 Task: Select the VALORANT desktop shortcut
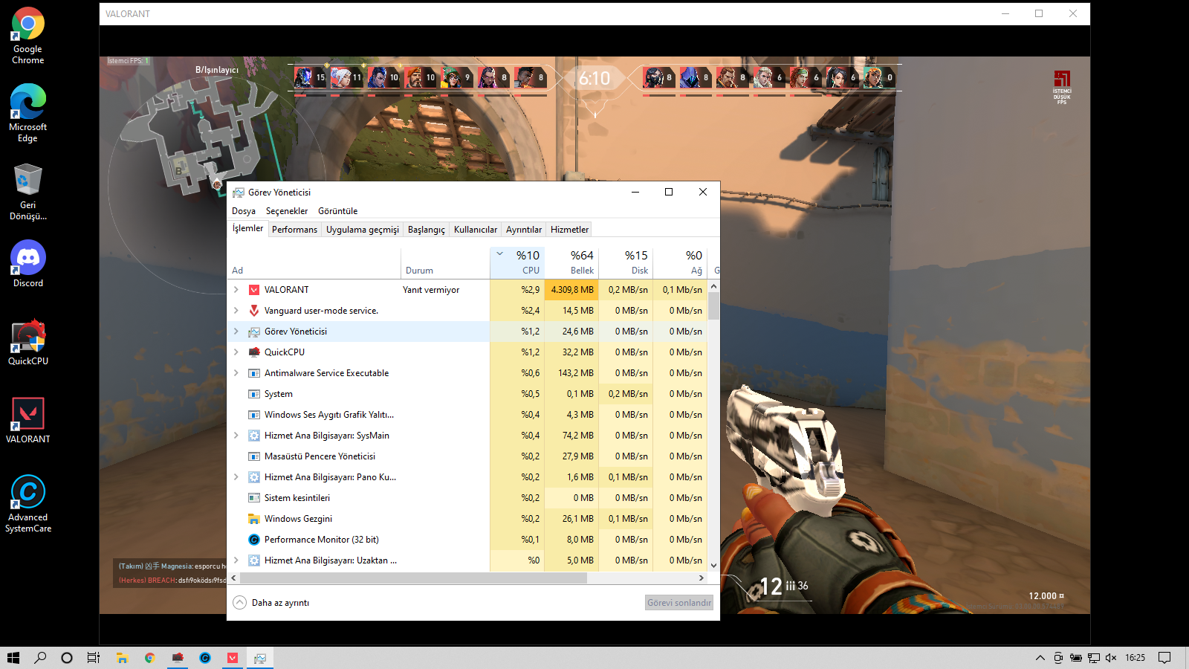tap(28, 420)
